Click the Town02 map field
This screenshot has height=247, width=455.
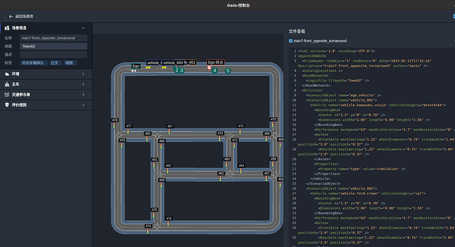[53, 46]
